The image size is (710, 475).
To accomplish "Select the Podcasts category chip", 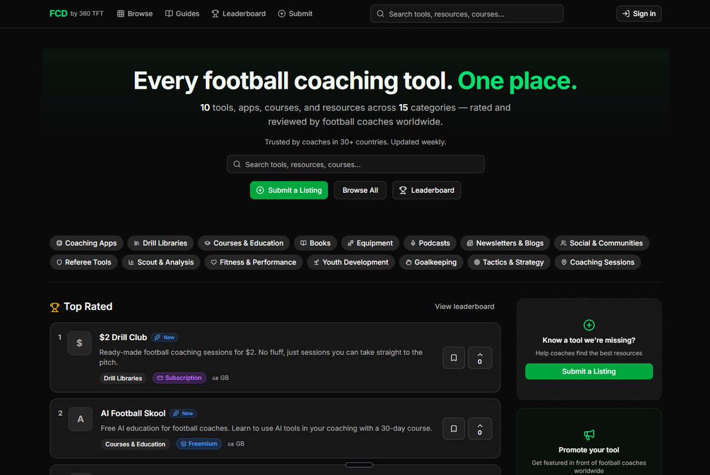I will 430,243.
